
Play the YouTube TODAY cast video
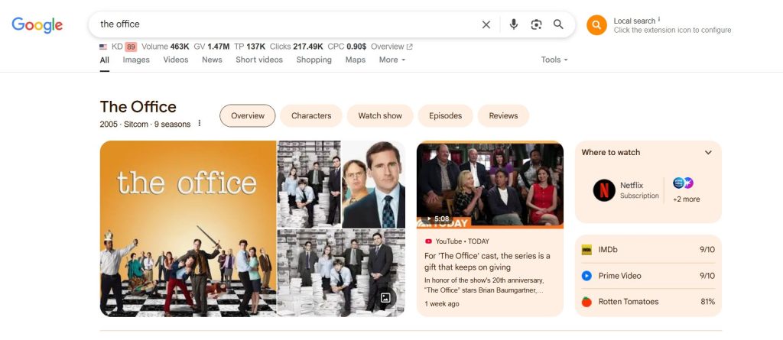click(489, 183)
